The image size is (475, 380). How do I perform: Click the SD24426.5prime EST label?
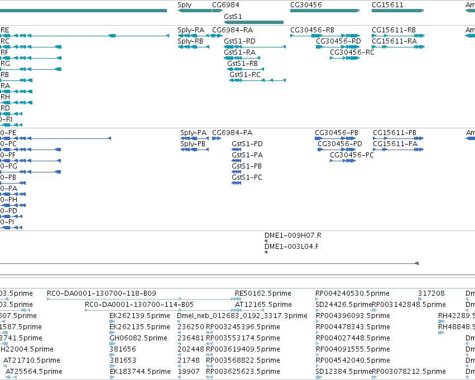[x=343, y=305]
